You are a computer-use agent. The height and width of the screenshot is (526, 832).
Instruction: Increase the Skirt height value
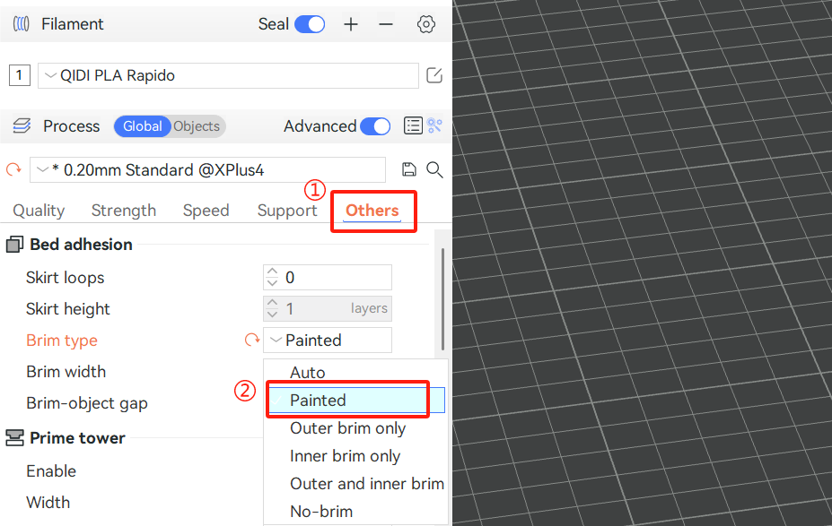point(272,303)
